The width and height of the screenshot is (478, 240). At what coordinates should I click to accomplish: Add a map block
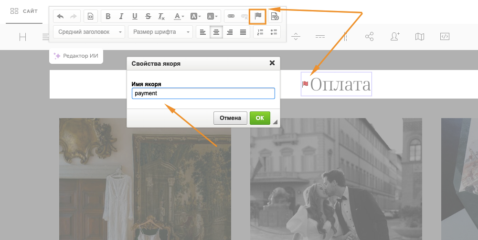click(x=420, y=37)
